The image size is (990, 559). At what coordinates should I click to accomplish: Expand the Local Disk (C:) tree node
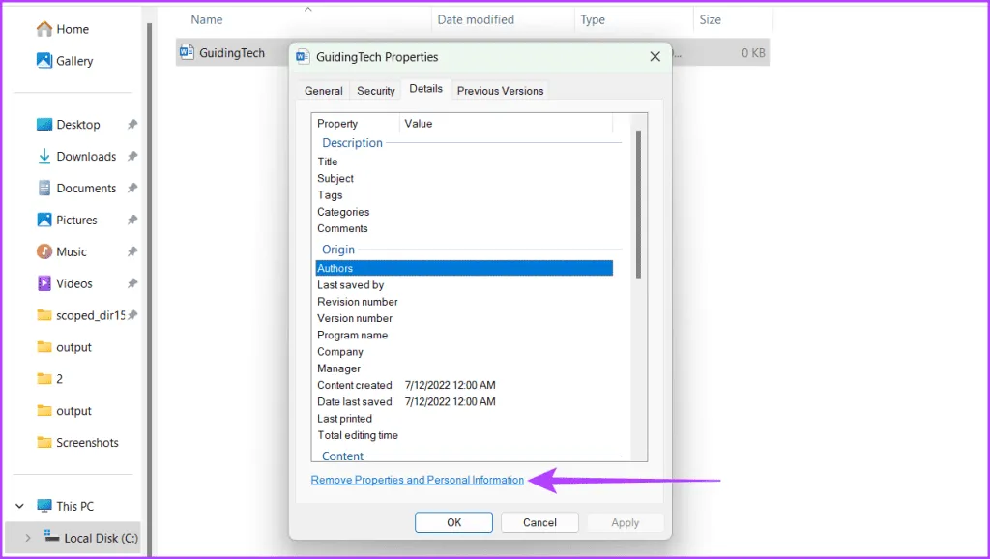point(27,538)
